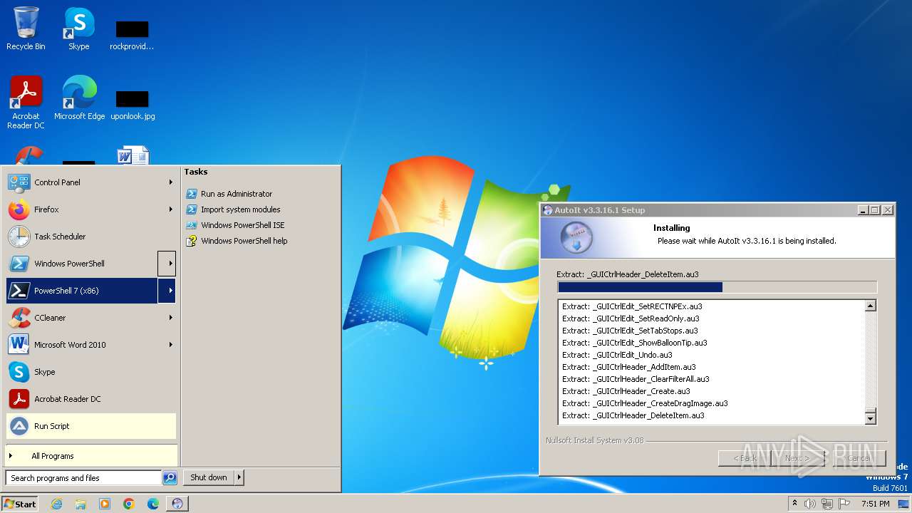Select log line _GUICtrlHeader_CreateDragImage.au3
The image size is (912, 513).
pos(645,403)
